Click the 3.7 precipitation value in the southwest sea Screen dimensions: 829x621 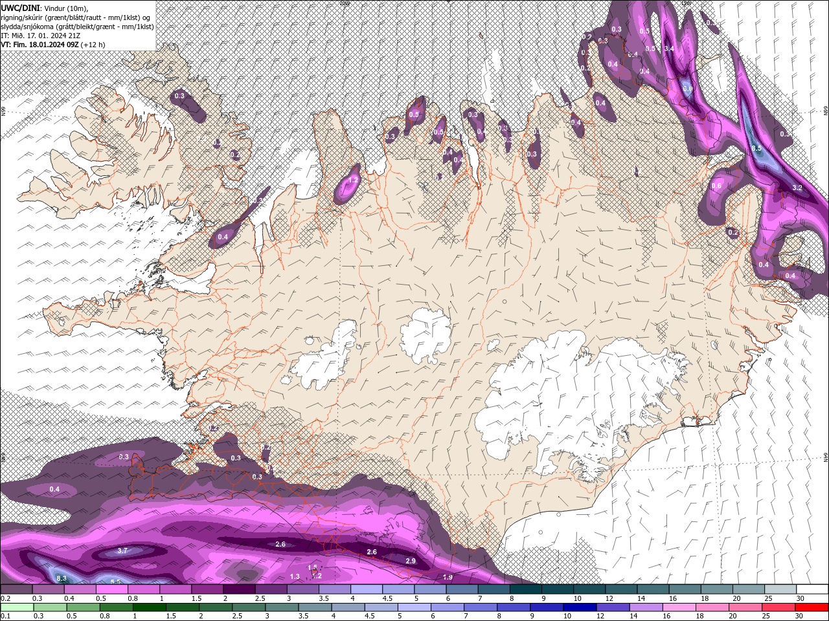pyautogui.click(x=123, y=551)
